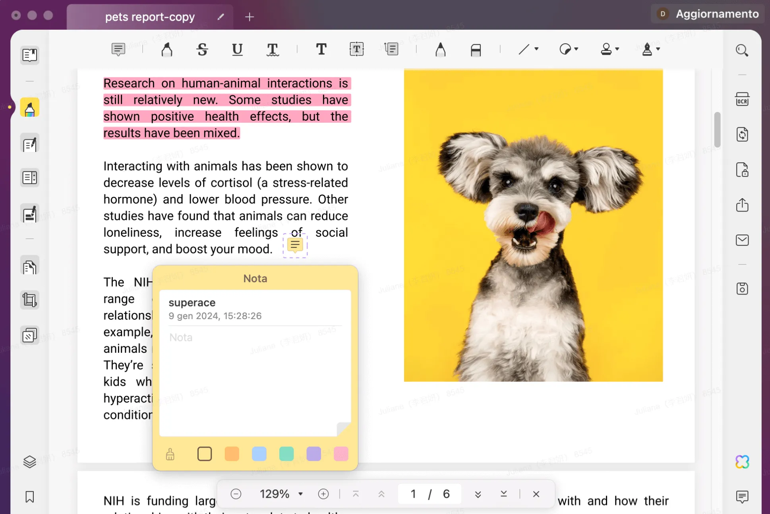Select the highlighter tool in toolbar
The image size is (770, 514).
[167, 49]
